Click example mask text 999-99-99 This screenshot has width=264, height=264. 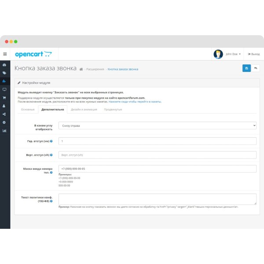[64, 186]
